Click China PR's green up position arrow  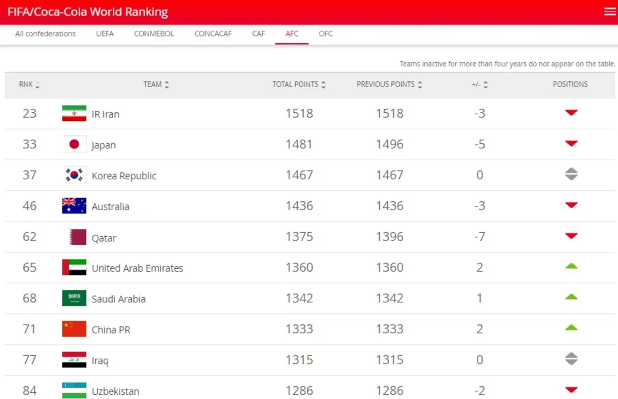(571, 328)
